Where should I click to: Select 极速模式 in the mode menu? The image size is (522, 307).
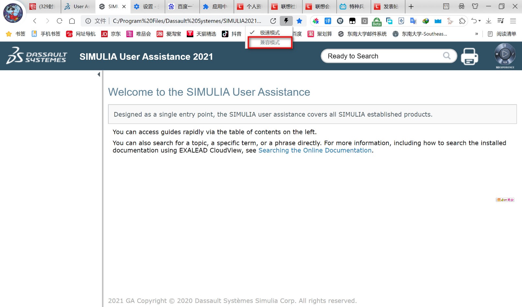point(269,33)
